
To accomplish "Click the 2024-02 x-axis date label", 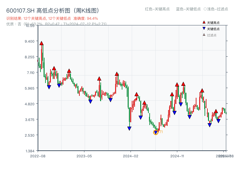I will point(130,155).
